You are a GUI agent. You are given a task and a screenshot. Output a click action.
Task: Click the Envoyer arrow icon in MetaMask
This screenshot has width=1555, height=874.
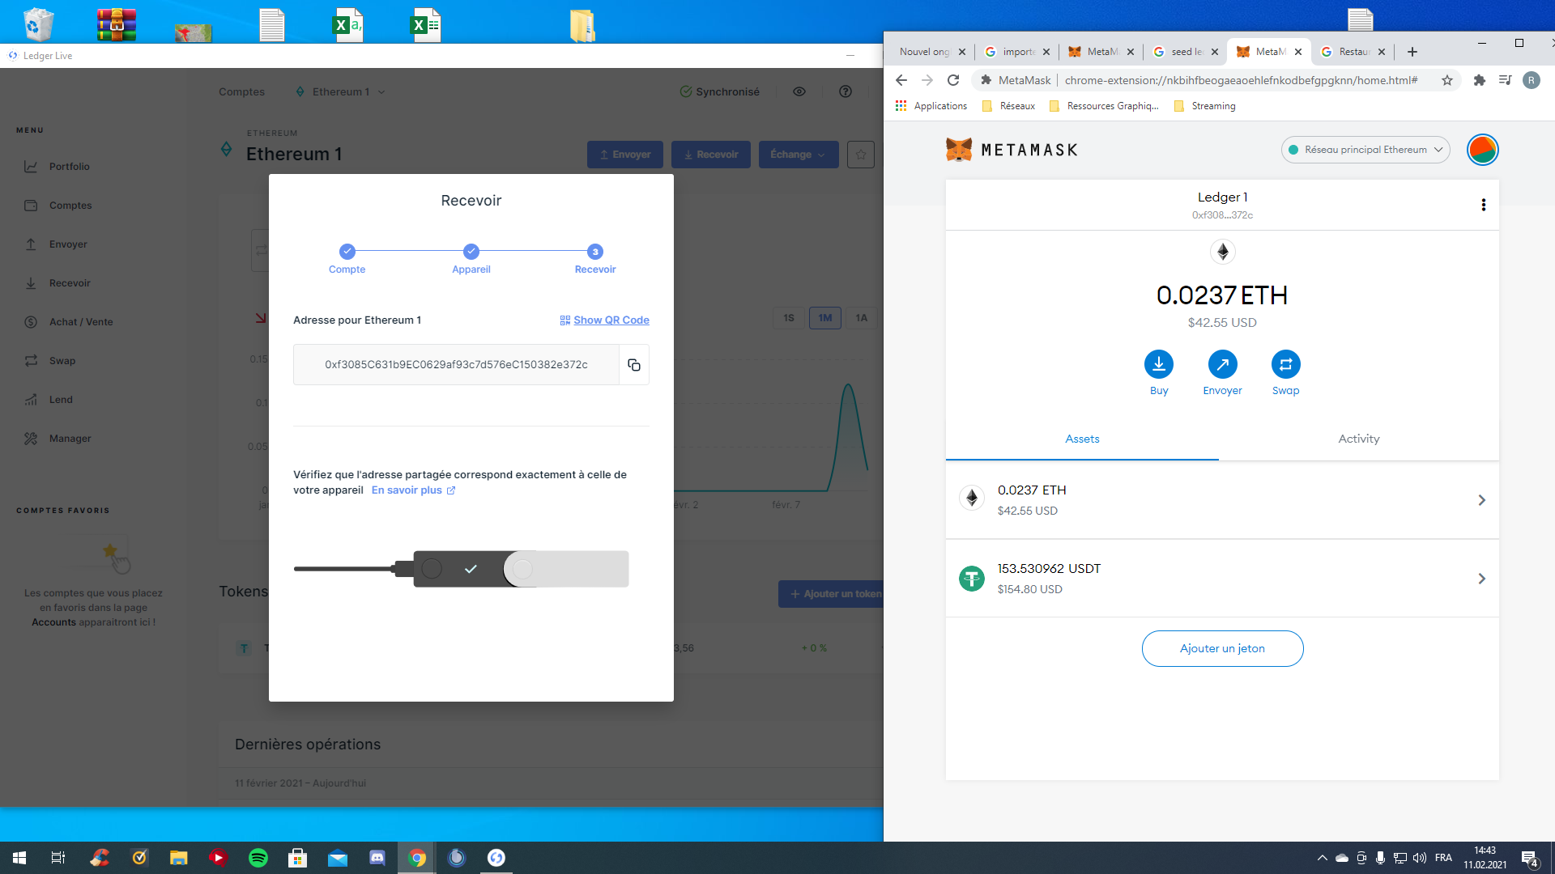[1222, 365]
